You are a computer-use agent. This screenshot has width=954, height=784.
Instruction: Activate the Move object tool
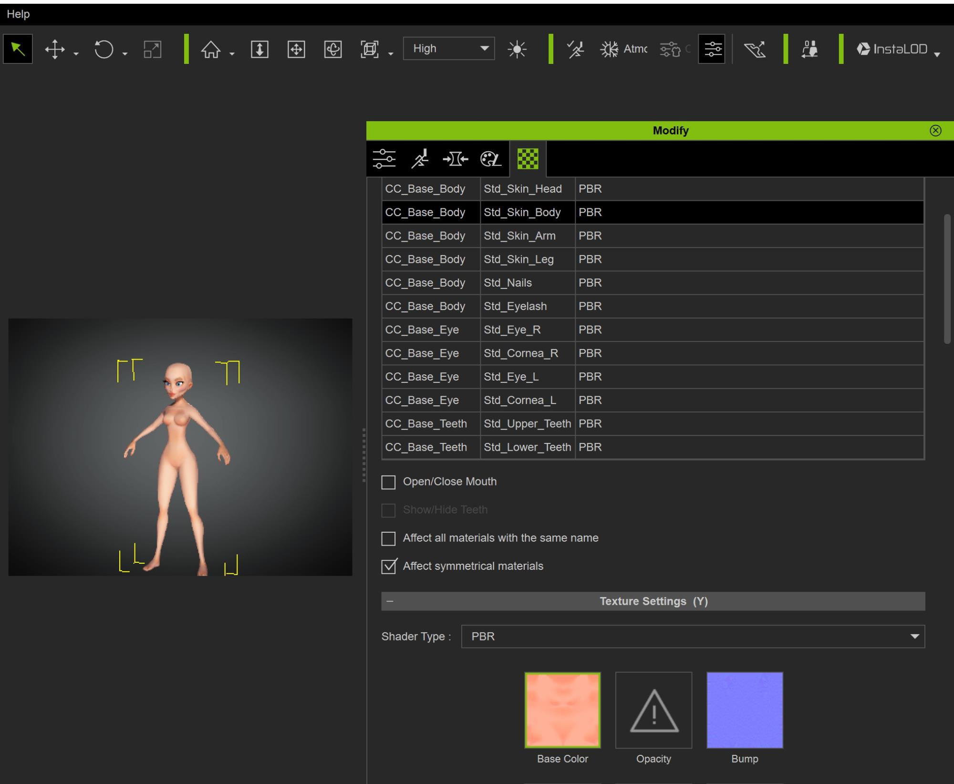tap(55, 49)
